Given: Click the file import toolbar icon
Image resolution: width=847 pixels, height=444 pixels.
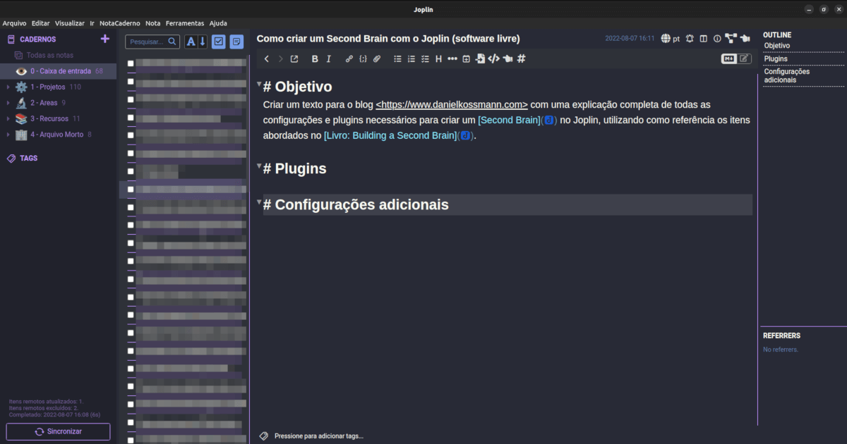Looking at the screenshot, I should click(x=480, y=59).
